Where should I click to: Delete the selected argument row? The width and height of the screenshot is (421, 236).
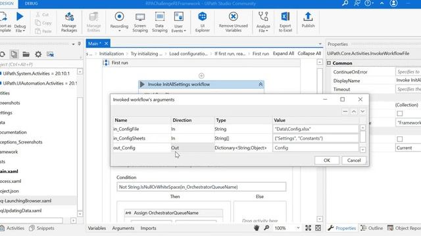tap(345, 111)
